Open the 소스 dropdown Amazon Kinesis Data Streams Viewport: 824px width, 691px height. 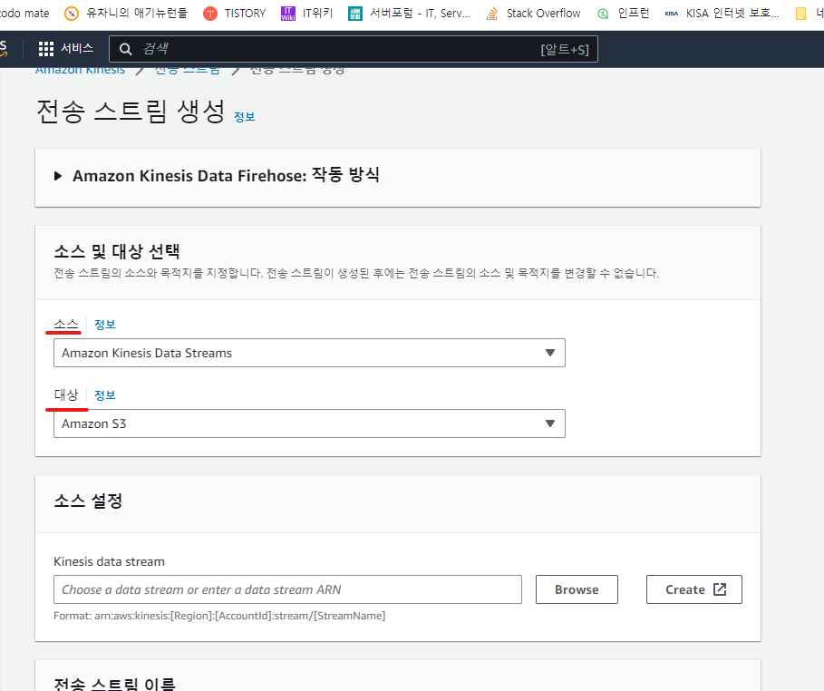click(309, 353)
